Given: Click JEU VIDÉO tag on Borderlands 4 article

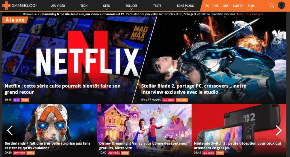Looking at the screenshot, I should pyautogui.click(x=19, y=153).
